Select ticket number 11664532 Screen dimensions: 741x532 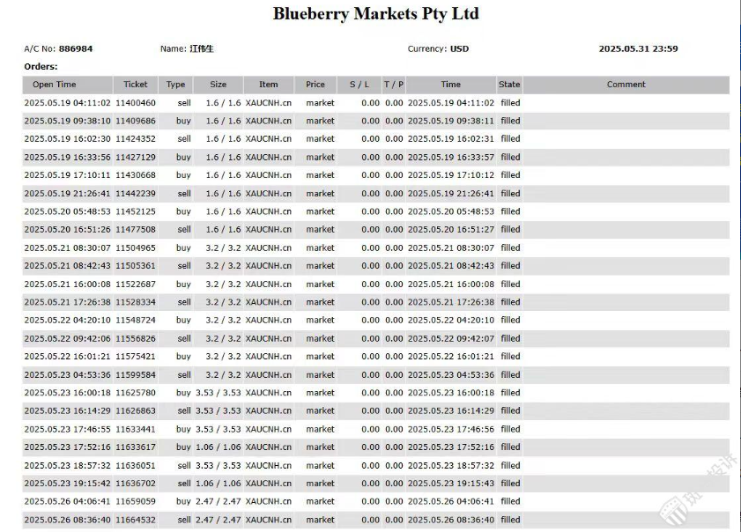(x=136, y=521)
